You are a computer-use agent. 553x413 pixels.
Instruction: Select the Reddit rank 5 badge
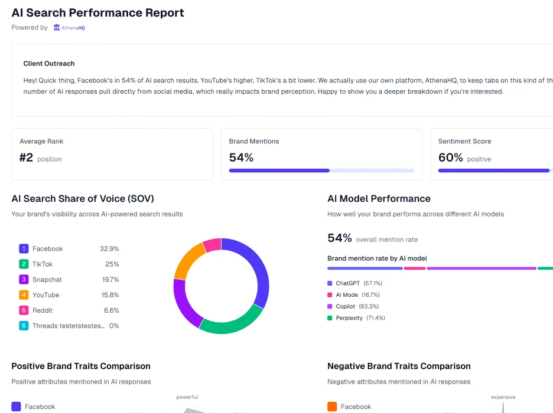click(x=24, y=310)
